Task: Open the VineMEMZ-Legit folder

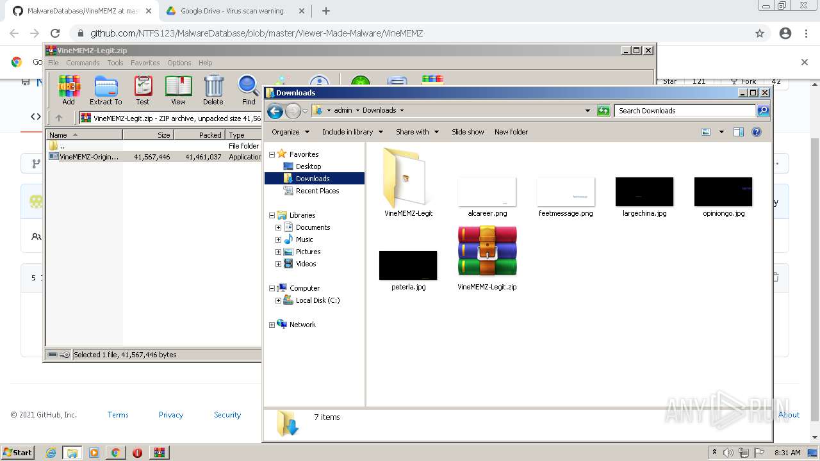Action: point(408,182)
